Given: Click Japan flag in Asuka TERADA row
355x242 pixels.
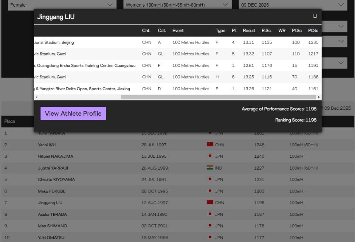Looking at the screenshot, I should (210, 214).
